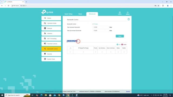This screenshot has height=97, width=173.
Task: Click the Delete rule button
Action: point(124,44)
